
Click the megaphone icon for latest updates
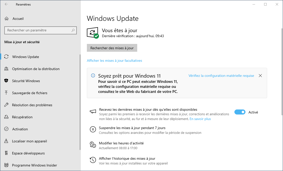[x=93, y=111]
